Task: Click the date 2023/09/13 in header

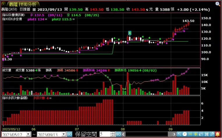Action: click(50, 10)
